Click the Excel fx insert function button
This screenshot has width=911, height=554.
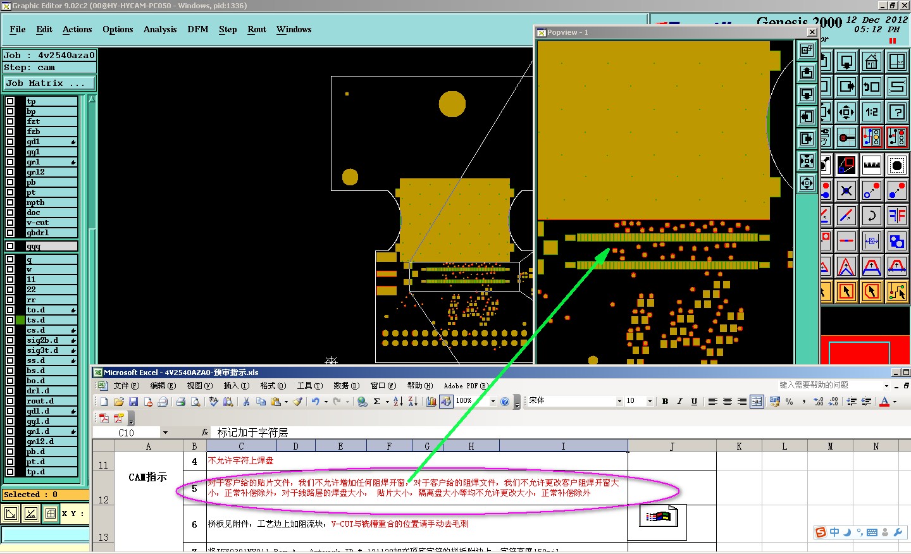205,433
